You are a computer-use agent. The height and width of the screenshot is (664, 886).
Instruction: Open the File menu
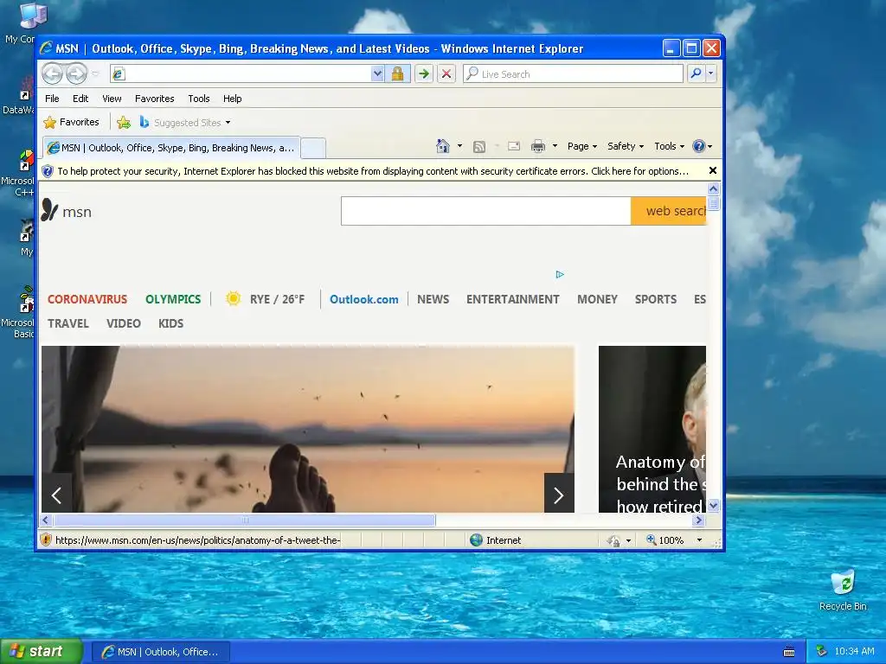(52, 99)
